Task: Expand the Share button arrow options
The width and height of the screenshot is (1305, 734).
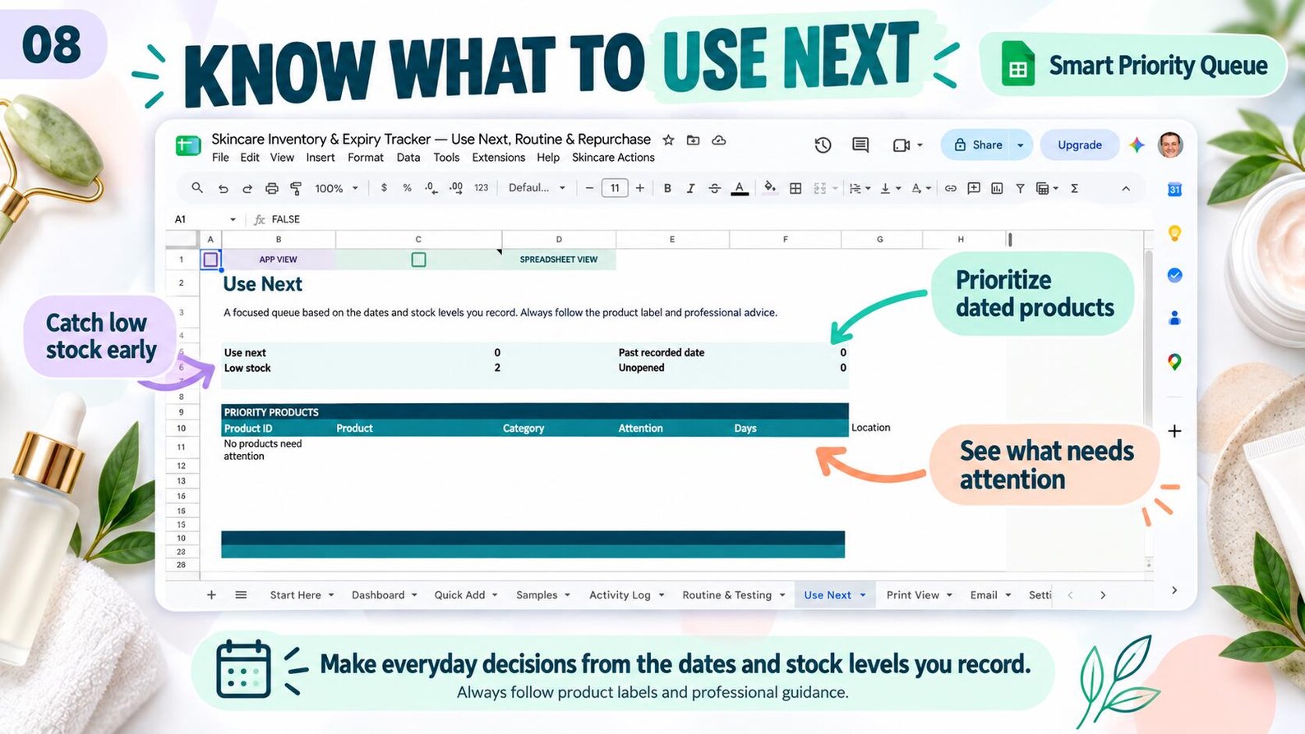Action: [x=1020, y=145]
